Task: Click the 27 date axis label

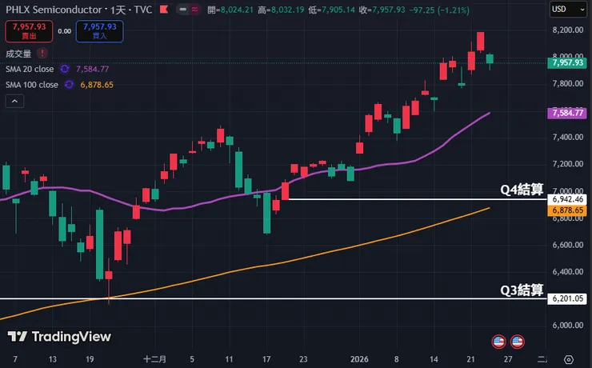Action: (508, 359)
